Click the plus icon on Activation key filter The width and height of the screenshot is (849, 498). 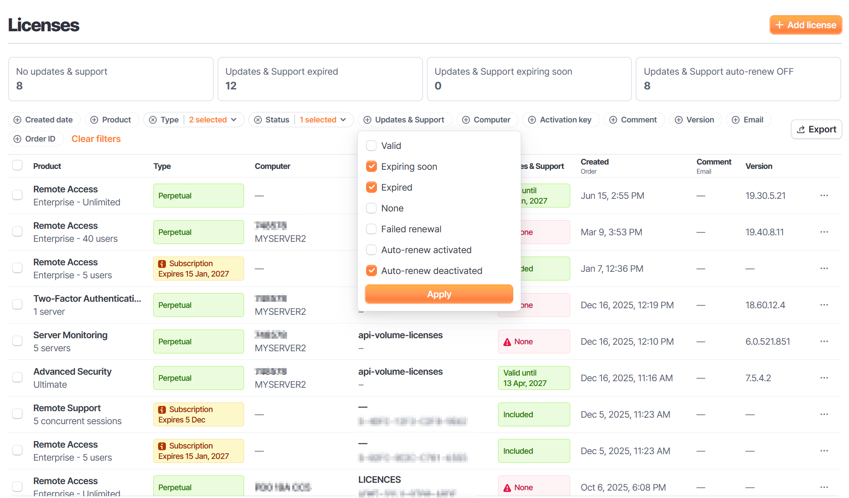(532, 120)
